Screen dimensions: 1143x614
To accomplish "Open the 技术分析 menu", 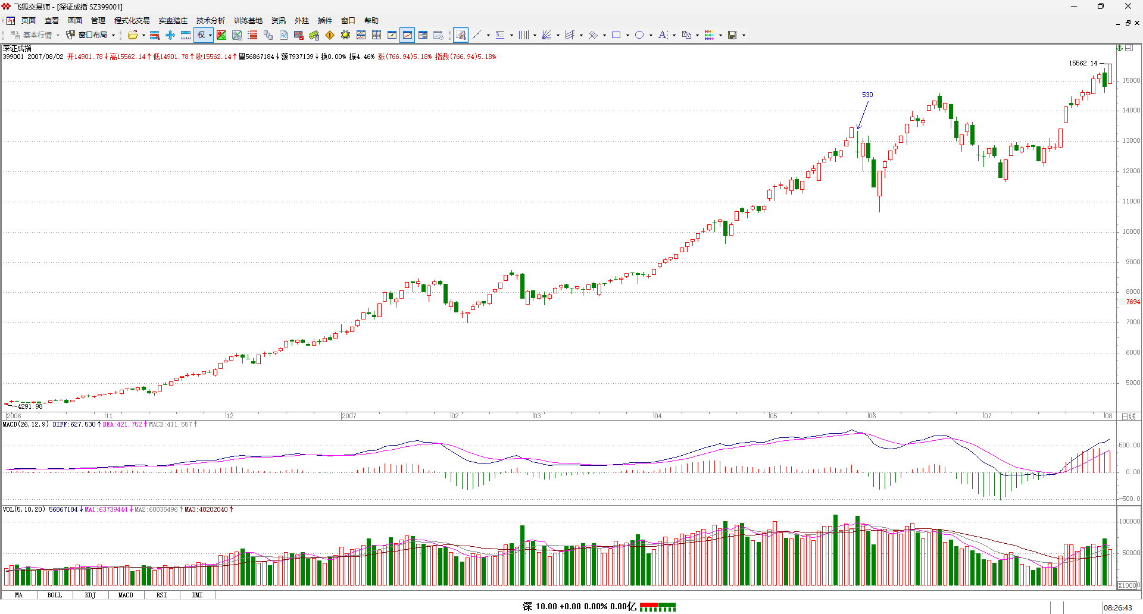I will (210, 21).
